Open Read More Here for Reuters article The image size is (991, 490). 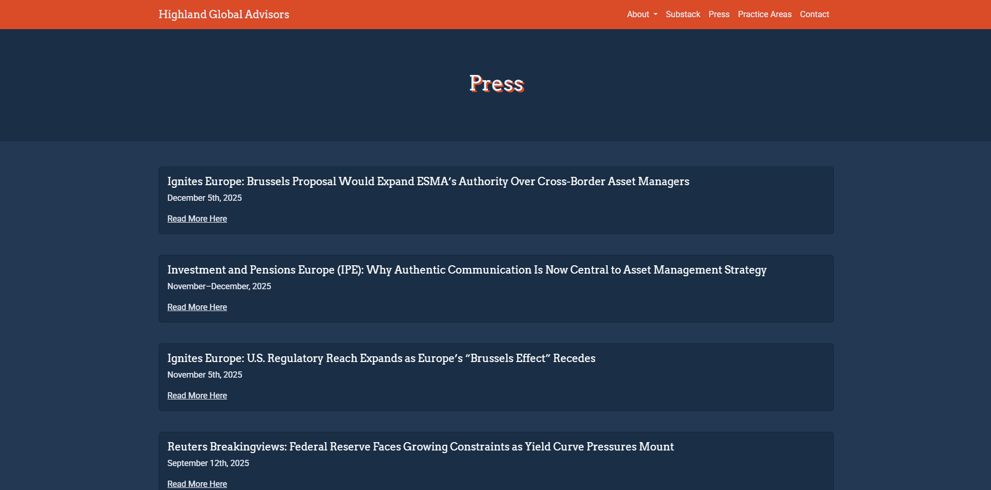(x=197, y=484)
